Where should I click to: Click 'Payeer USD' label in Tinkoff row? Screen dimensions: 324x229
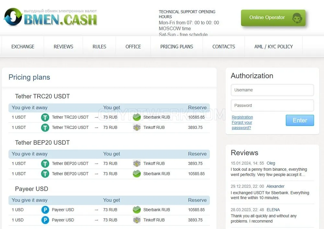tap(63, 220)
